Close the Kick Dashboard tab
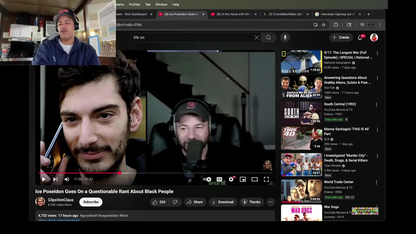The image size is (416, 234). point(151,14)
